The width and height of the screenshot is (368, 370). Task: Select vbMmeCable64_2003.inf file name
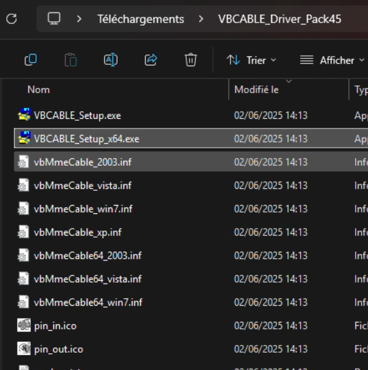(87, 256)
